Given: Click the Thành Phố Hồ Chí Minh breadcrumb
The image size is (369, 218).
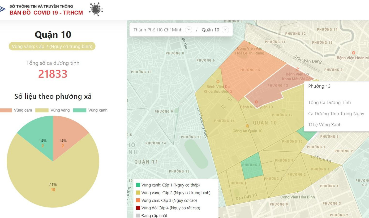Looking at the screenshot, I should coord(158,30).
